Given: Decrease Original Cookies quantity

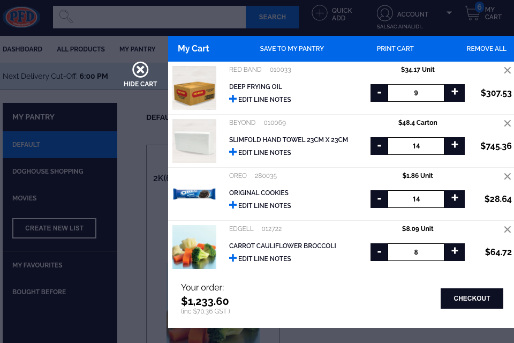Looking at the screenshot, I should pyautogui.click(x=379, y=199).
